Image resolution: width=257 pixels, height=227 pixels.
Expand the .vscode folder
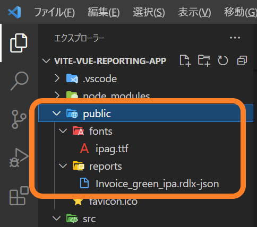(57, 78)
